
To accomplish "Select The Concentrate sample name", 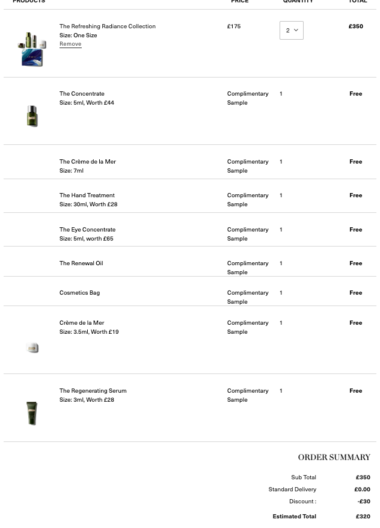I will tap(82, 94).
